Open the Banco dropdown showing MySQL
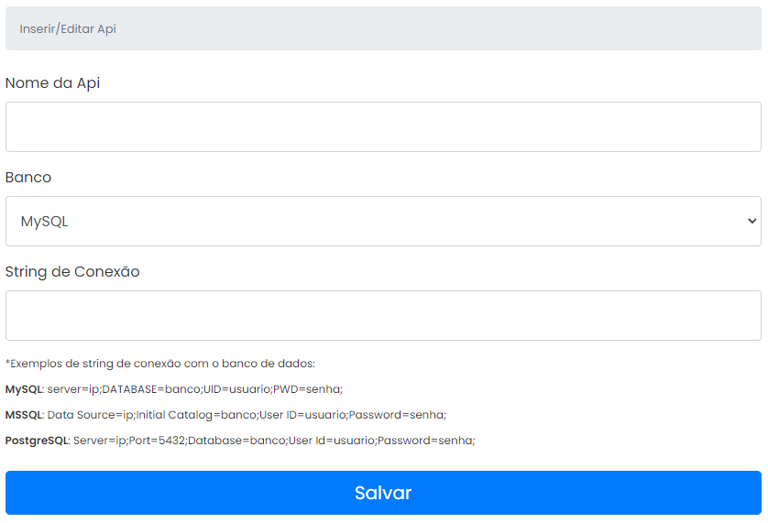 [383, 221]
